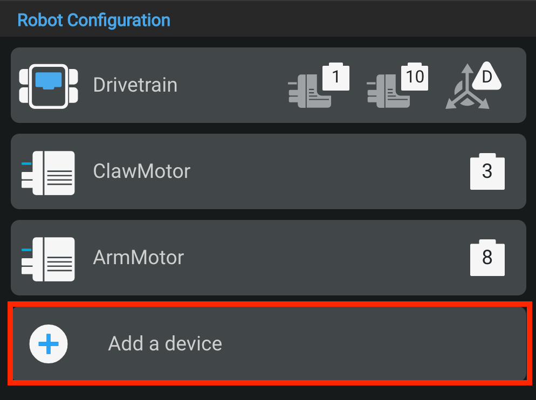
Task: Click the Robot Configuration title
Action: (x=93, y=19)
